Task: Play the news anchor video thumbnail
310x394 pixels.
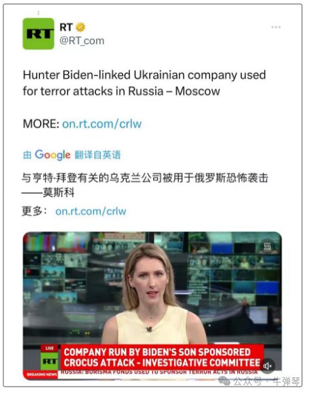Action: [152, 306]
